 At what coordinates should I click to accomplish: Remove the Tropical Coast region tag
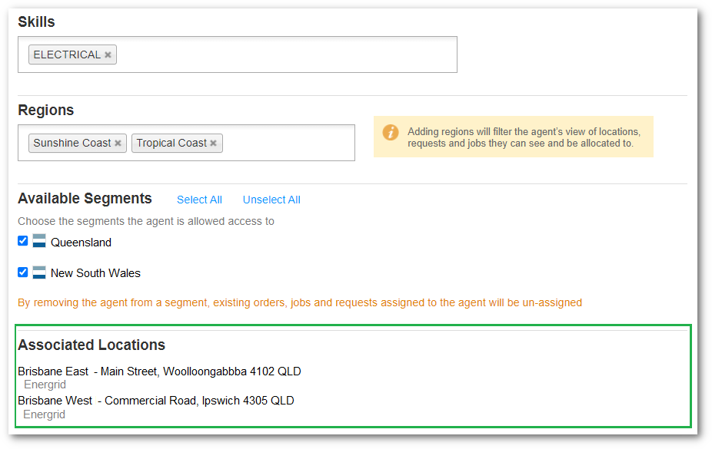213,144
